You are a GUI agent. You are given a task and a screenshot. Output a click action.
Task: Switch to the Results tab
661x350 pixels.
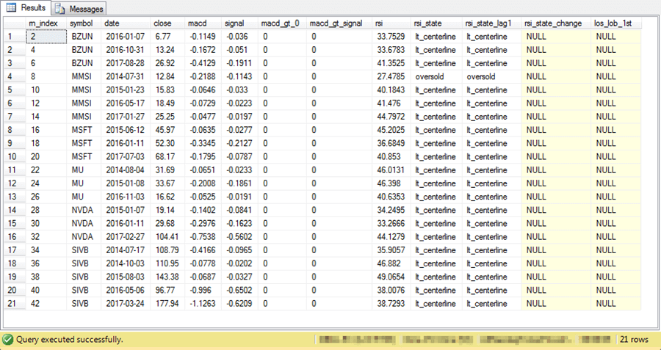(25, 7)
